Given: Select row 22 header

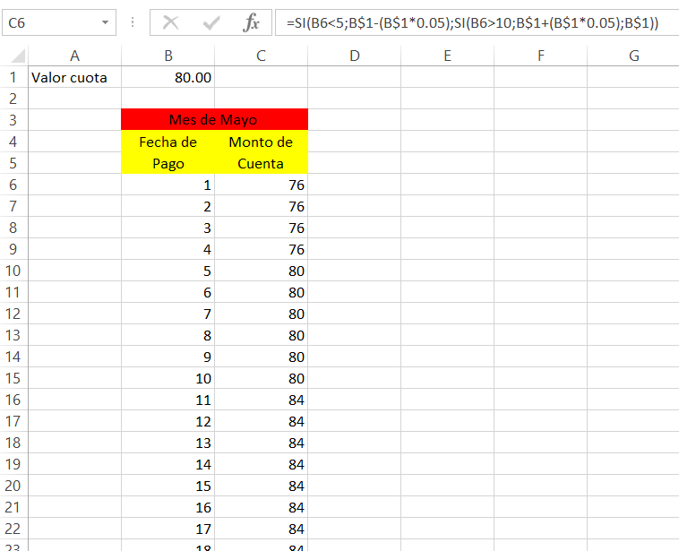Looking at the screenshot, I should click(13, 529).
